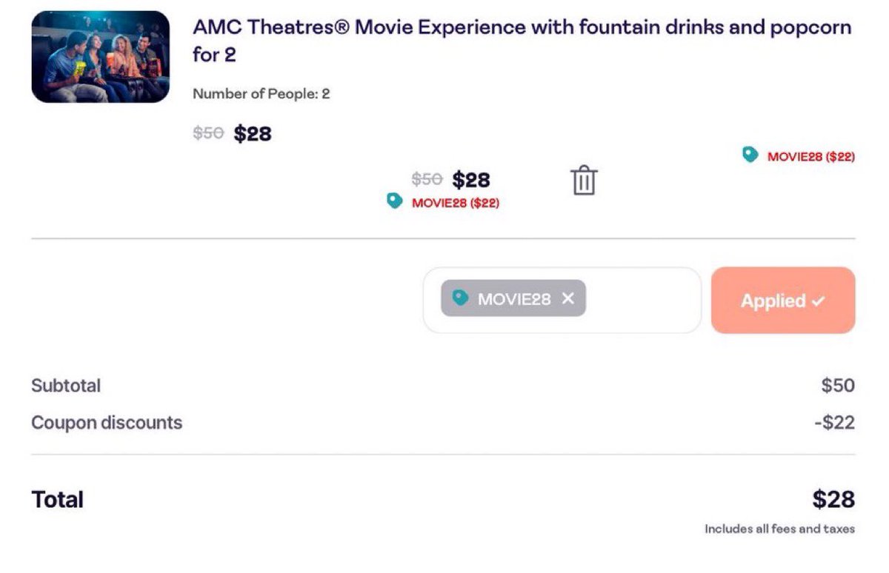Viewport: 889px width, 573px height.
Task: Click the promo code input field
Action: coord(645,300)
